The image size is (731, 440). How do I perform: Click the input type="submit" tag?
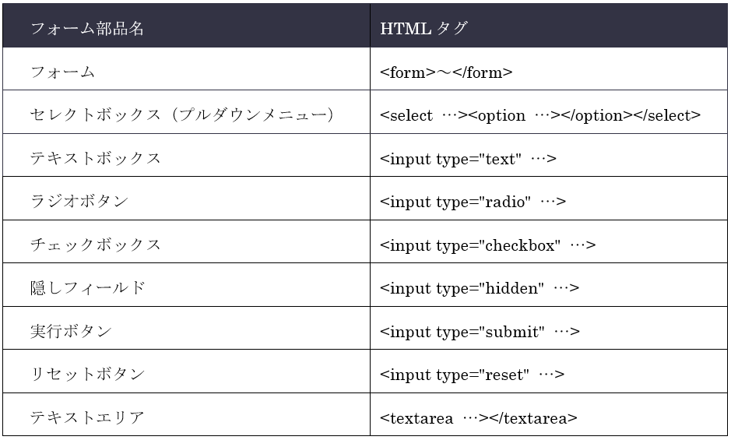(480, 332)
